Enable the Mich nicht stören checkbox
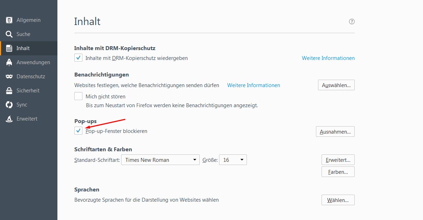423x220 pixels. point(78,96)
